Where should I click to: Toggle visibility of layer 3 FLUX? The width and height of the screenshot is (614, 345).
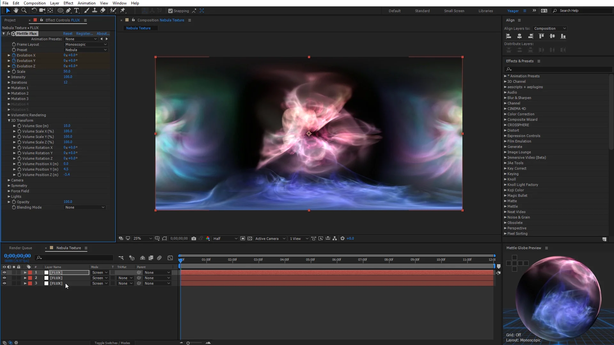(x=4, y=283)
